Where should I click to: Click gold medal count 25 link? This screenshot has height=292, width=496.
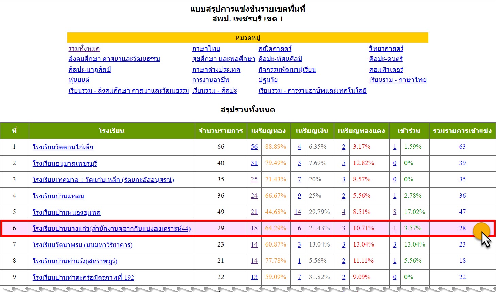click(x=254, y=179)
